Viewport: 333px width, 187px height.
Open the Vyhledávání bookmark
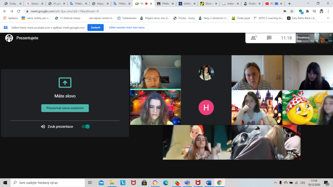coord(127,18)
